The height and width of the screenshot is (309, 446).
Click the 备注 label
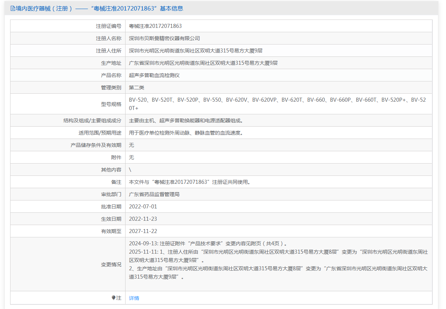click(116, 182)
